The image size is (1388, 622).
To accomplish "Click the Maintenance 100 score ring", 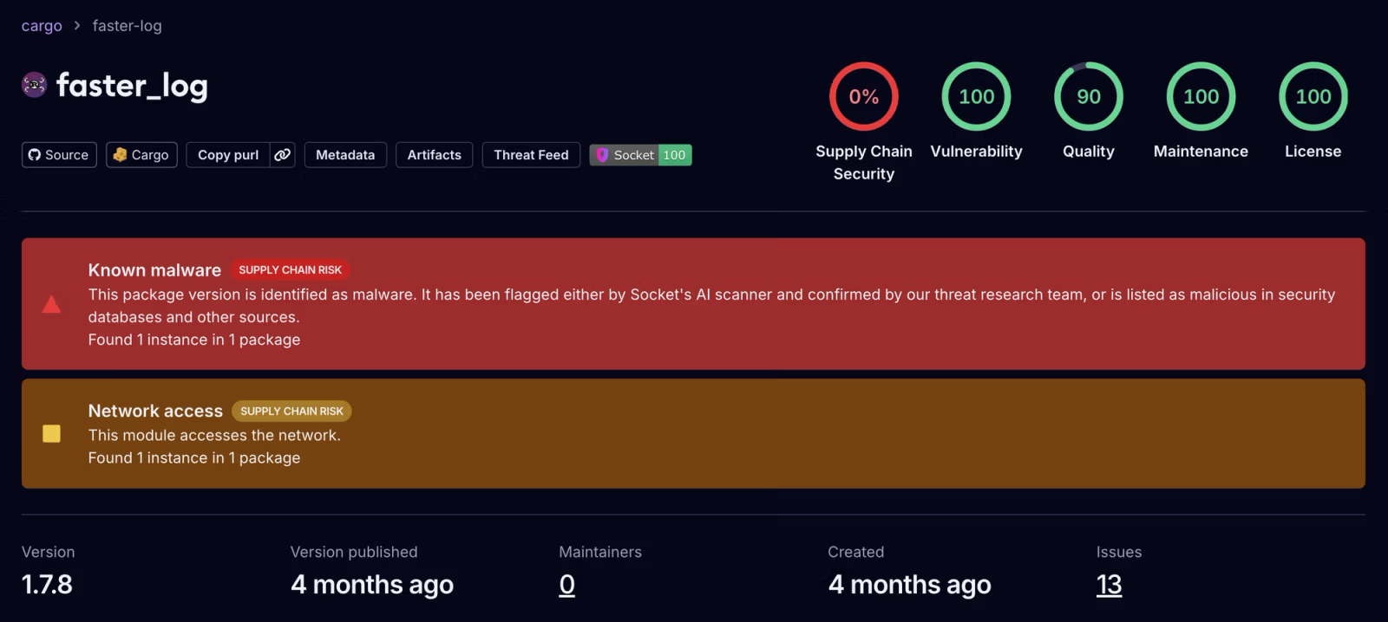I will point(1201,96).
